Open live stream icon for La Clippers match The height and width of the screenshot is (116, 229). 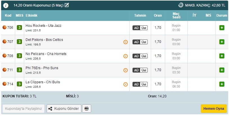pyautogui.click(x=125, y=84)
